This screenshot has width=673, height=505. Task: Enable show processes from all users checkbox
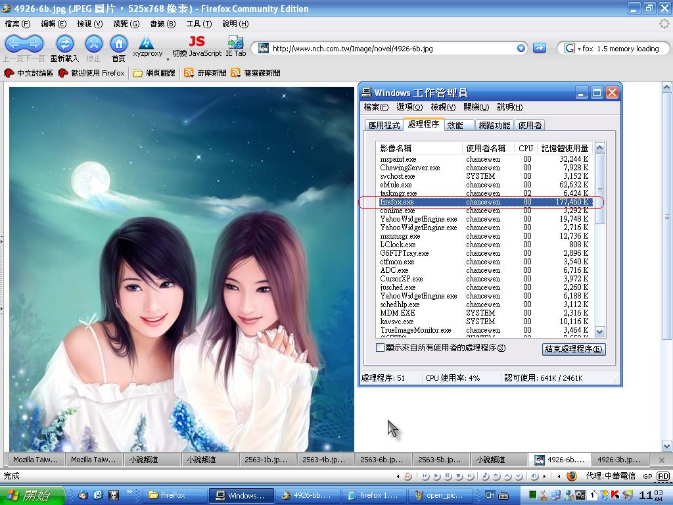380,348
